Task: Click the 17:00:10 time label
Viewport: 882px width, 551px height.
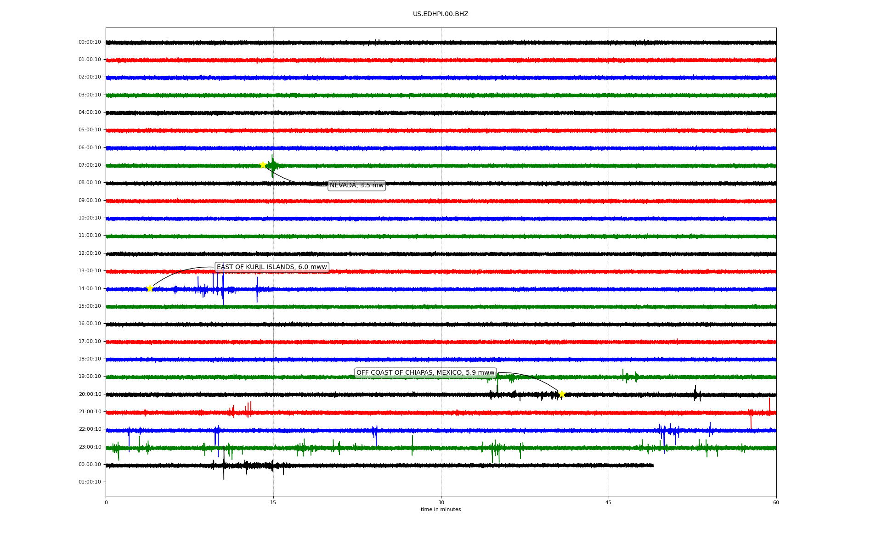Action: (x=90, y=341)
